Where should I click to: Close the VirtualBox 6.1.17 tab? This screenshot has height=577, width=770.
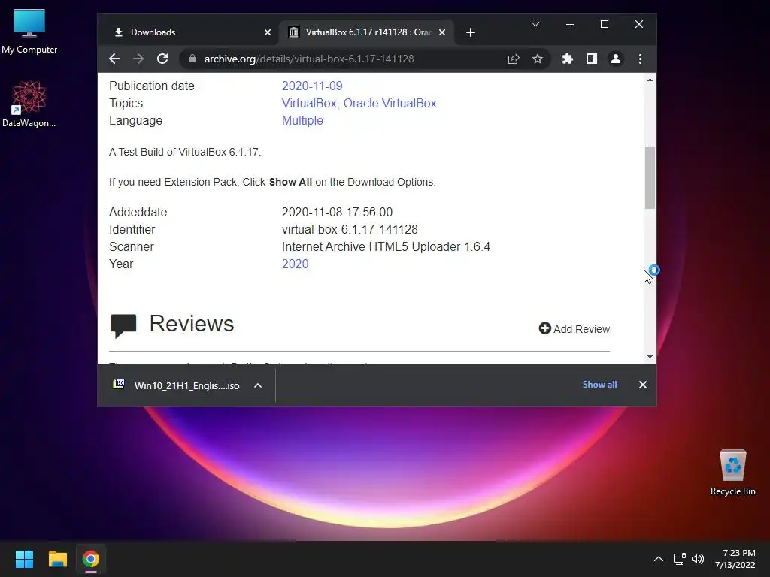pyautogui.click(x=442, y=32)
